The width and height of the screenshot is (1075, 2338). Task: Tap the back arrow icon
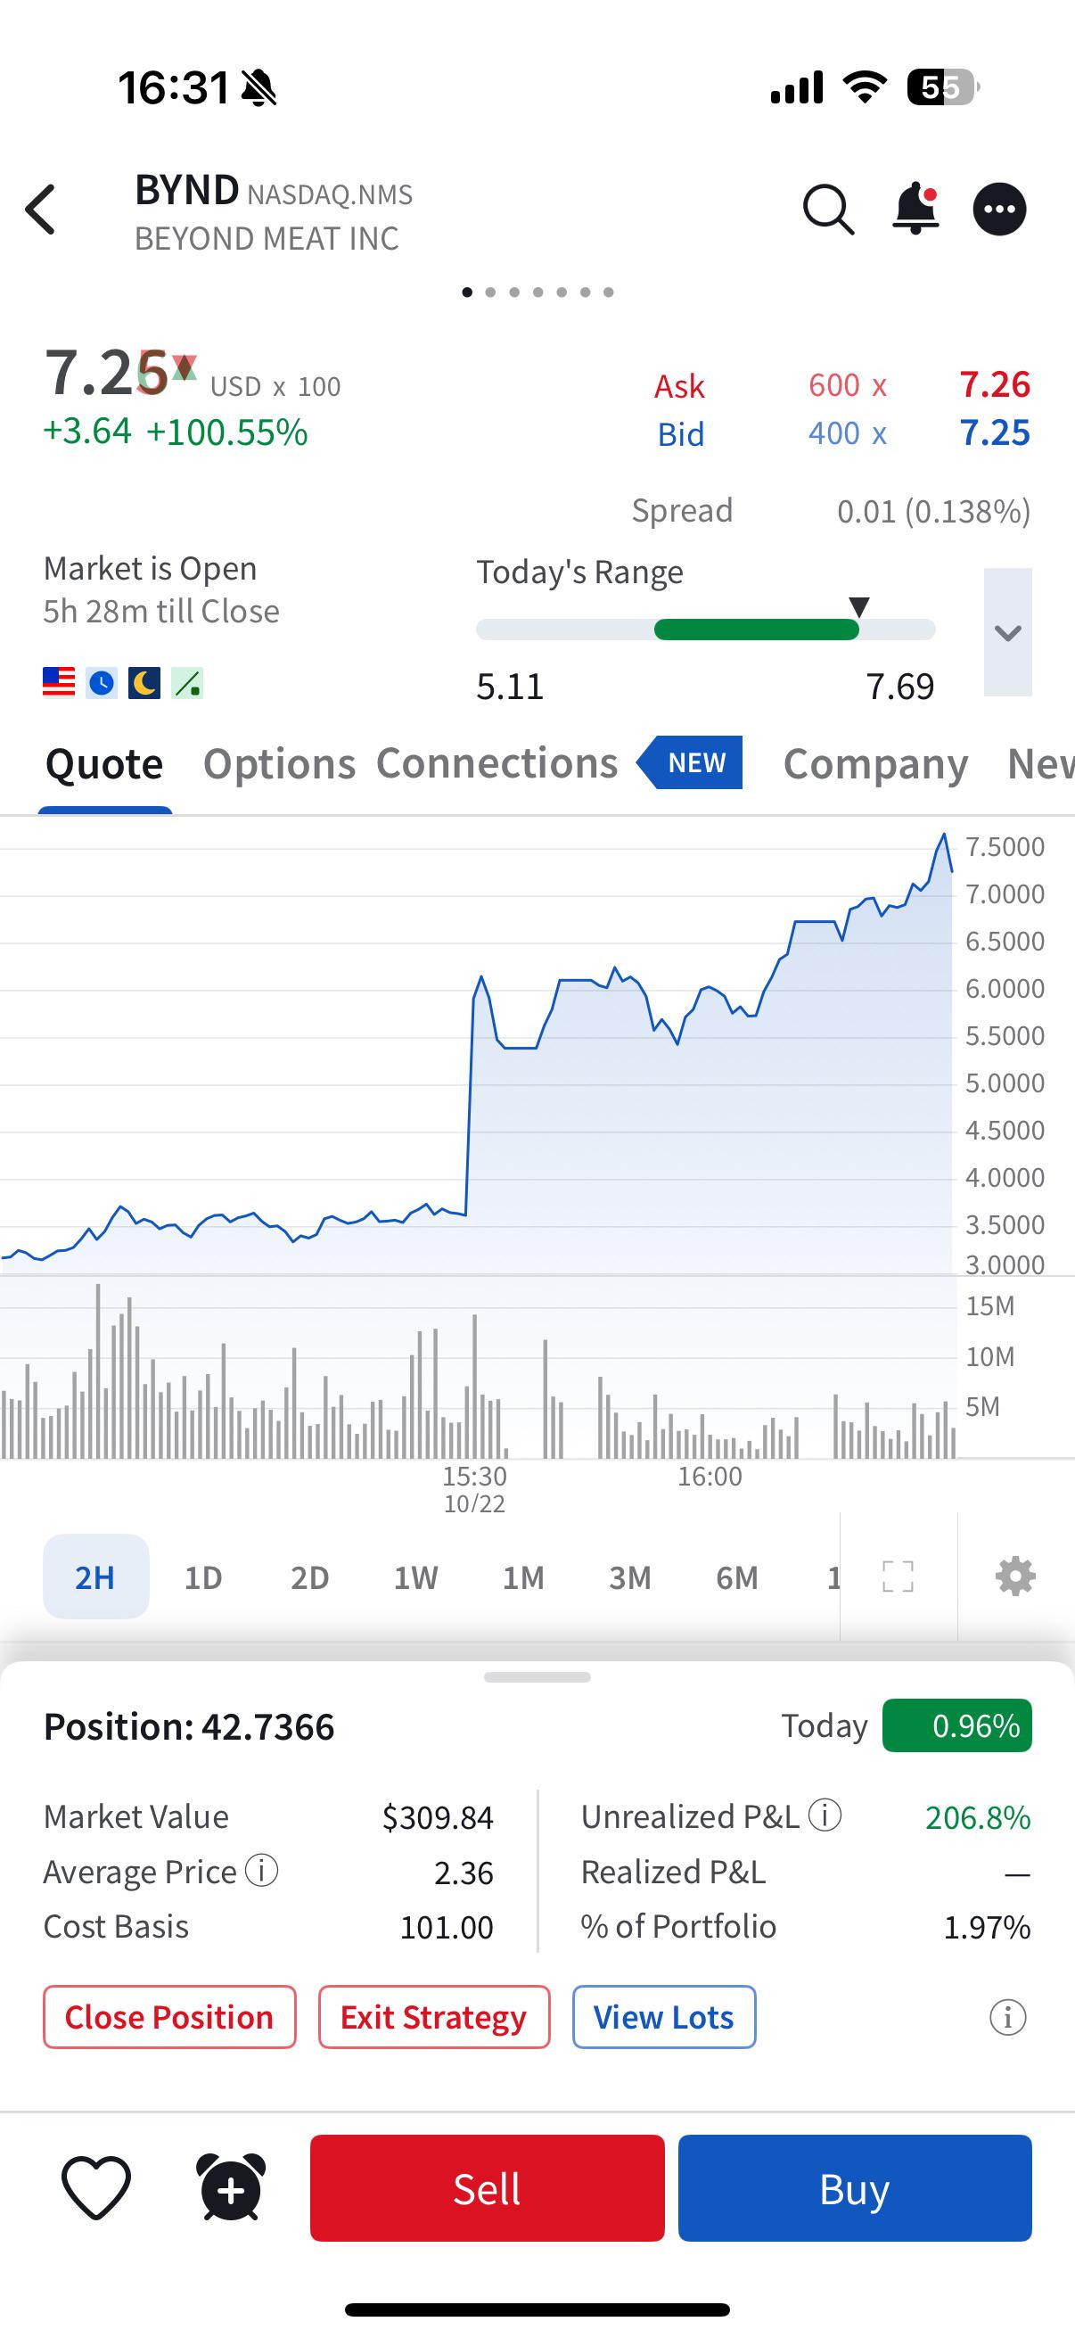point(42,210)
